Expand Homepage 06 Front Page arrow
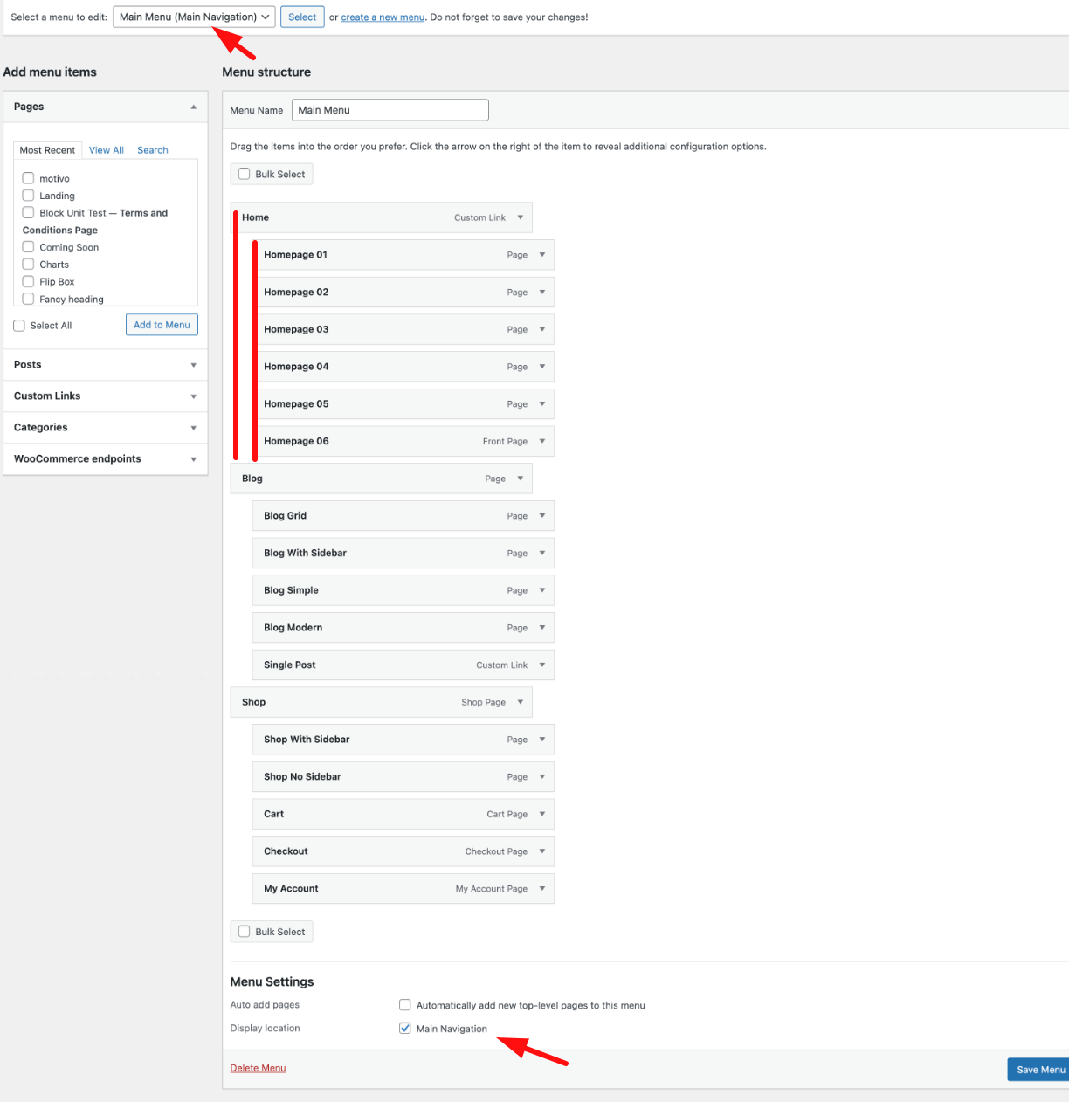 coord(542,441)
